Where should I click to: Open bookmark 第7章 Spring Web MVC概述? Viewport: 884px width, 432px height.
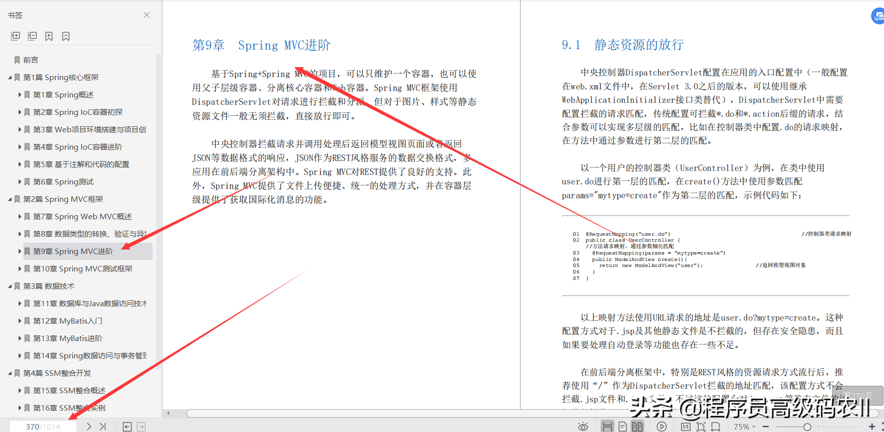(83, 216)
